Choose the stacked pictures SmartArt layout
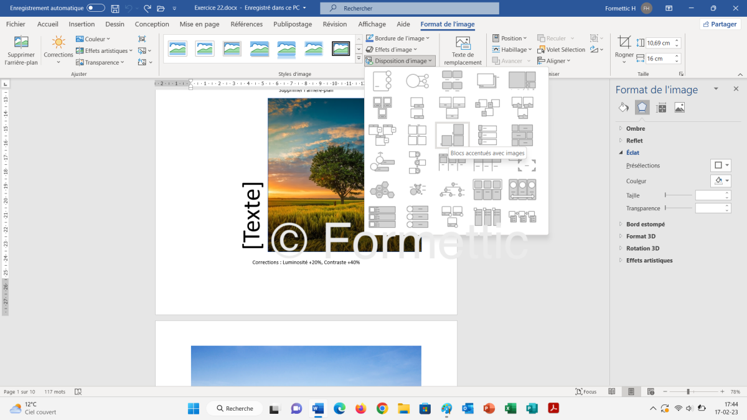This screenshot has height=420, width=747. pyautogui.click(x=487, y=81)
